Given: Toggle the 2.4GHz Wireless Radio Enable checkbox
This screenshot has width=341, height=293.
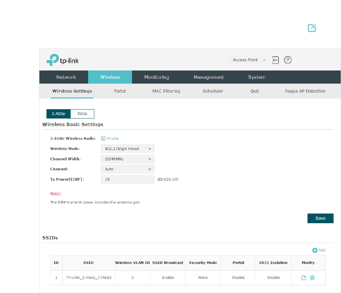Looking at the screenshot, I should pyautogui.click(x=103, y=139).
